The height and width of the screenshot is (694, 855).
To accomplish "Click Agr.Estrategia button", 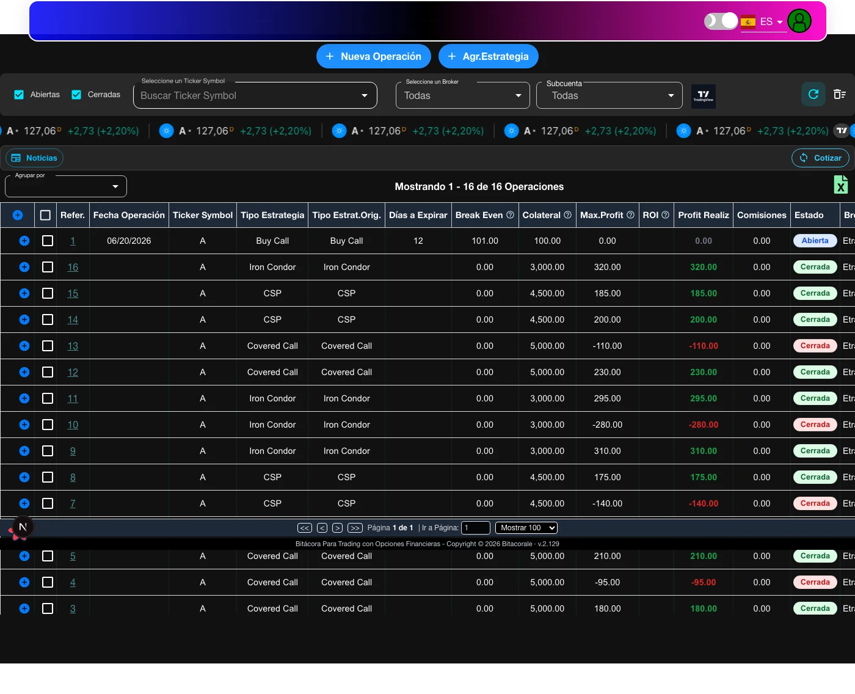I will pyautogui.click(x=489, y=56).
